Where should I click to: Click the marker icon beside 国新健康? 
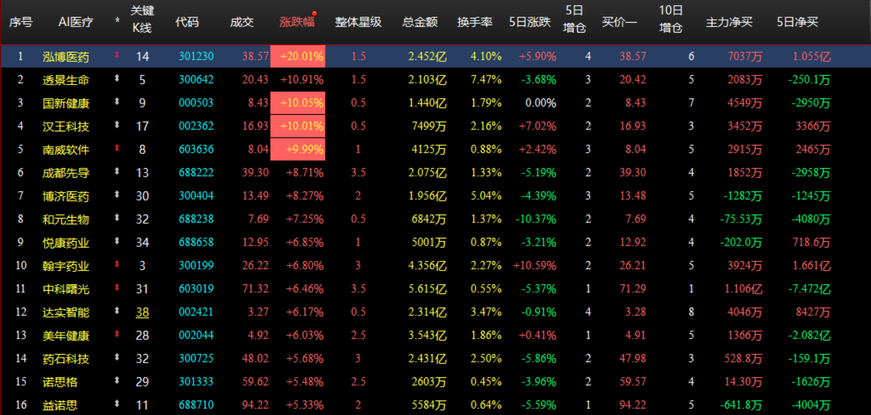tap(117, 102)
